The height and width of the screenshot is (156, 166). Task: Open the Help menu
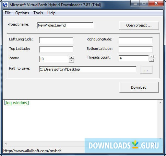[x=51, y=13]
